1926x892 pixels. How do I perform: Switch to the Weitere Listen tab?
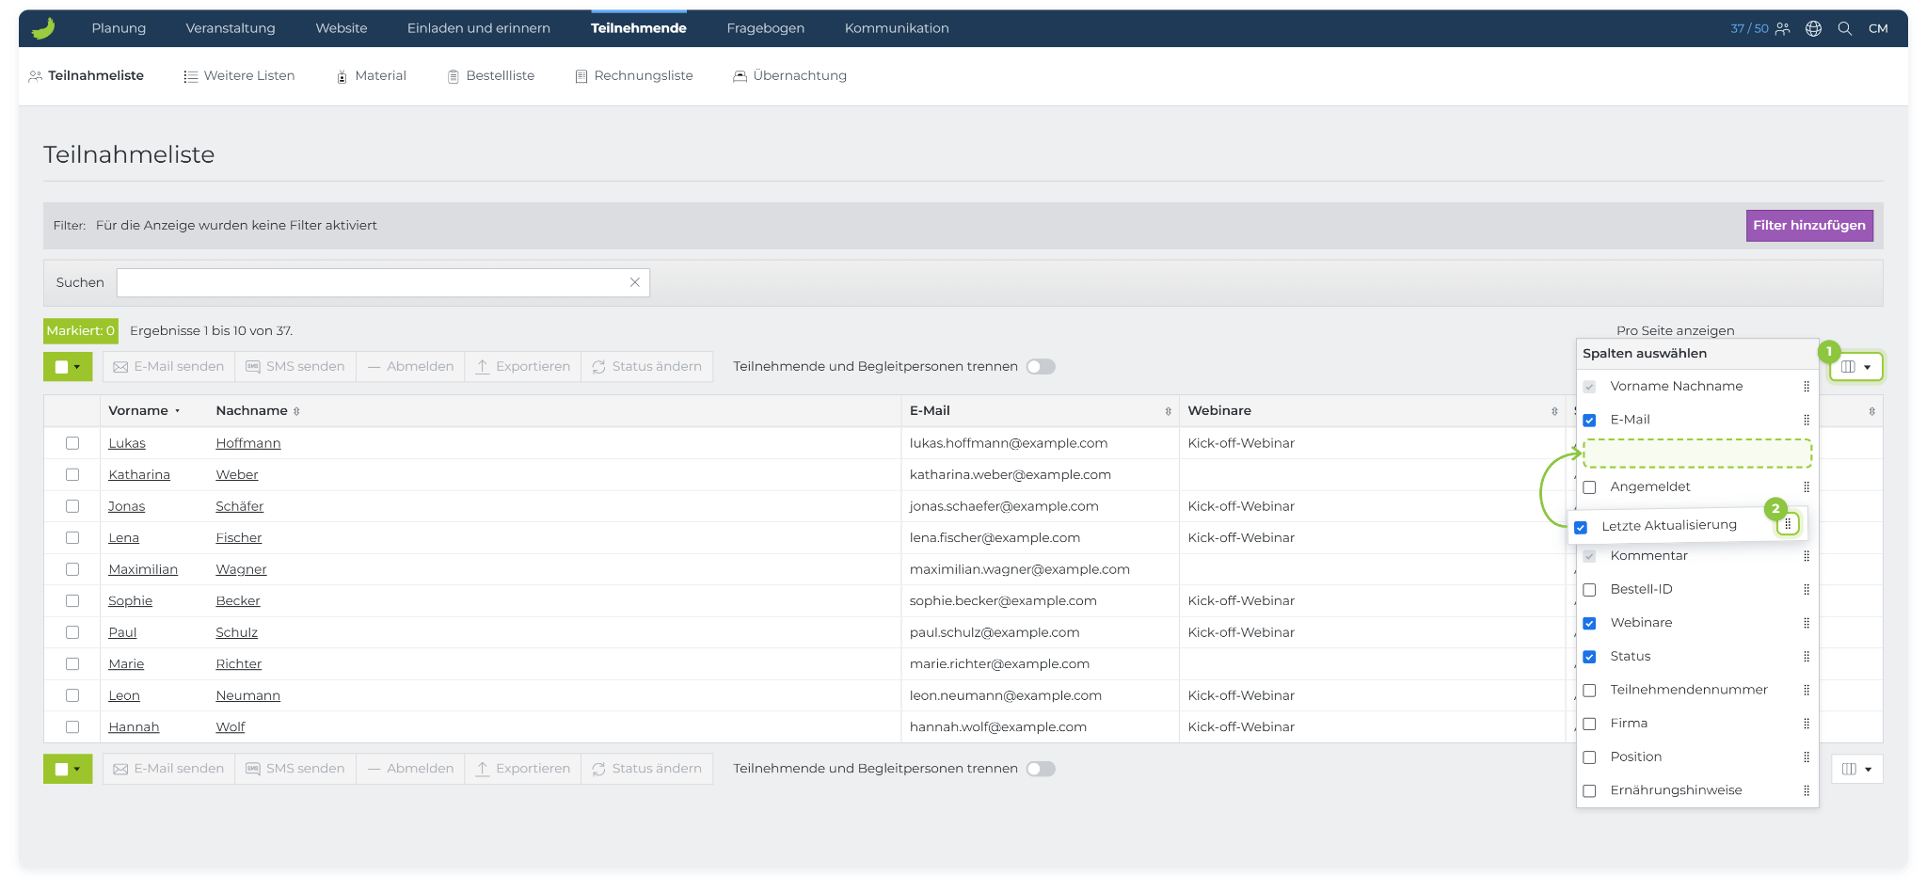(239, 75)
